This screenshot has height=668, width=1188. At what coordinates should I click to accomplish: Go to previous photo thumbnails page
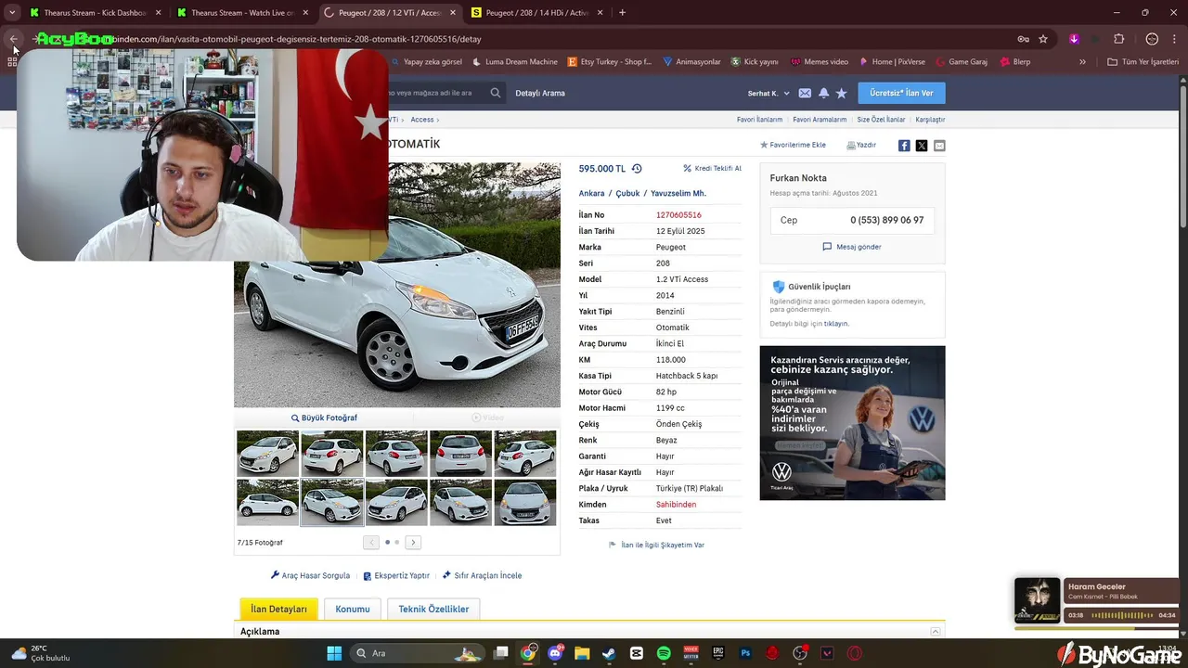(x=371, y=542)
